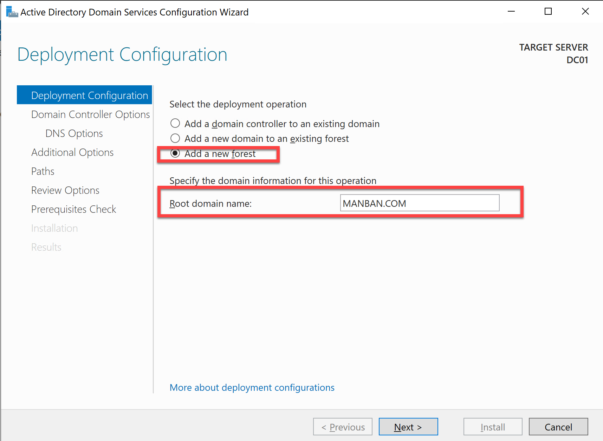Click the Previous button
This screenshot has width=603, height=441.
pos(343,427)
